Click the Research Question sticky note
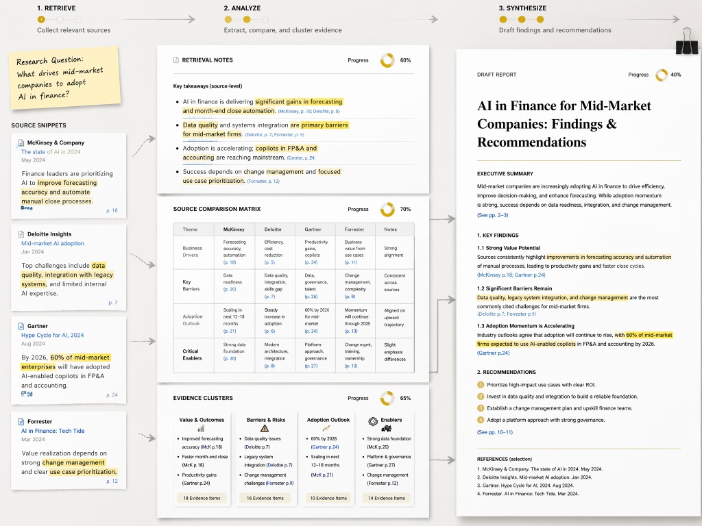This screenshot has height=526, width=702. pyautogui.click(x=64, y=77)
